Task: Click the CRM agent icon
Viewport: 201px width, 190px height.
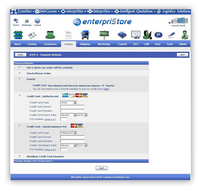Action: pyautogui.click(x=147, y=35)
